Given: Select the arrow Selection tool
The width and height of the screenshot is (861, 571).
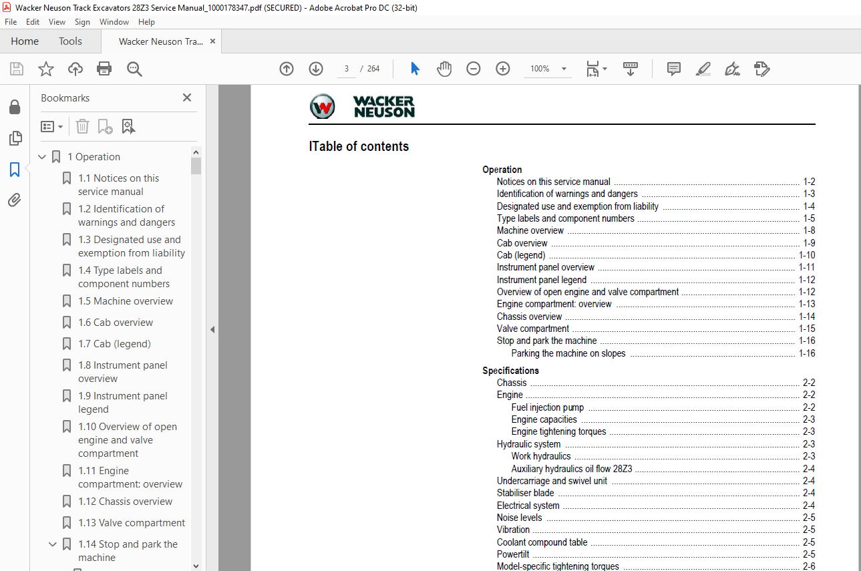Looking at the screenshot, I should coord(415,69).
